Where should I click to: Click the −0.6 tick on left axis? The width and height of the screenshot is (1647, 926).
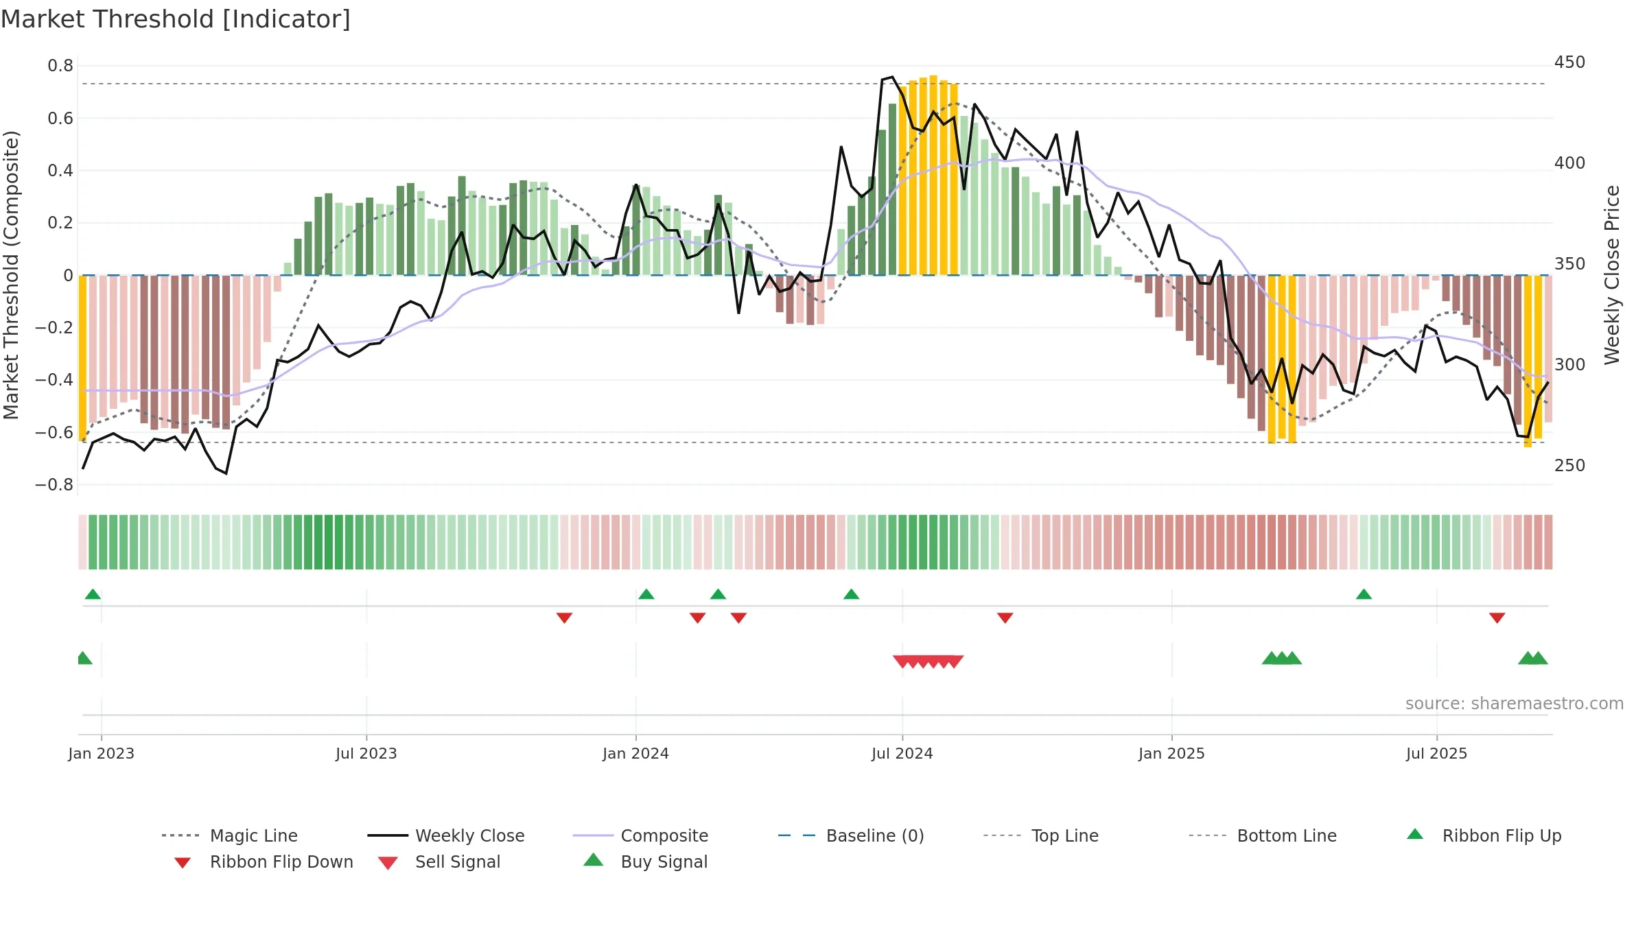tap(54, 432)
